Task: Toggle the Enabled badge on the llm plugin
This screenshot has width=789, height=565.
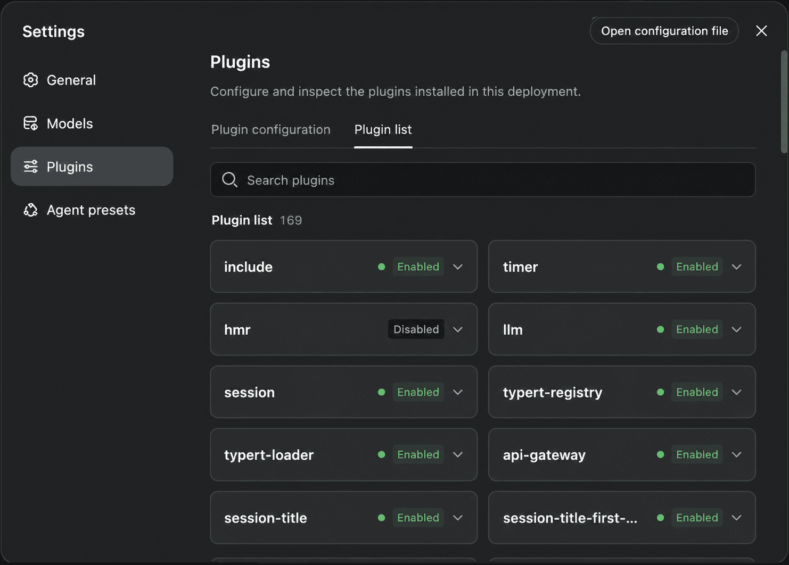Action: click(x=697, y=329)
